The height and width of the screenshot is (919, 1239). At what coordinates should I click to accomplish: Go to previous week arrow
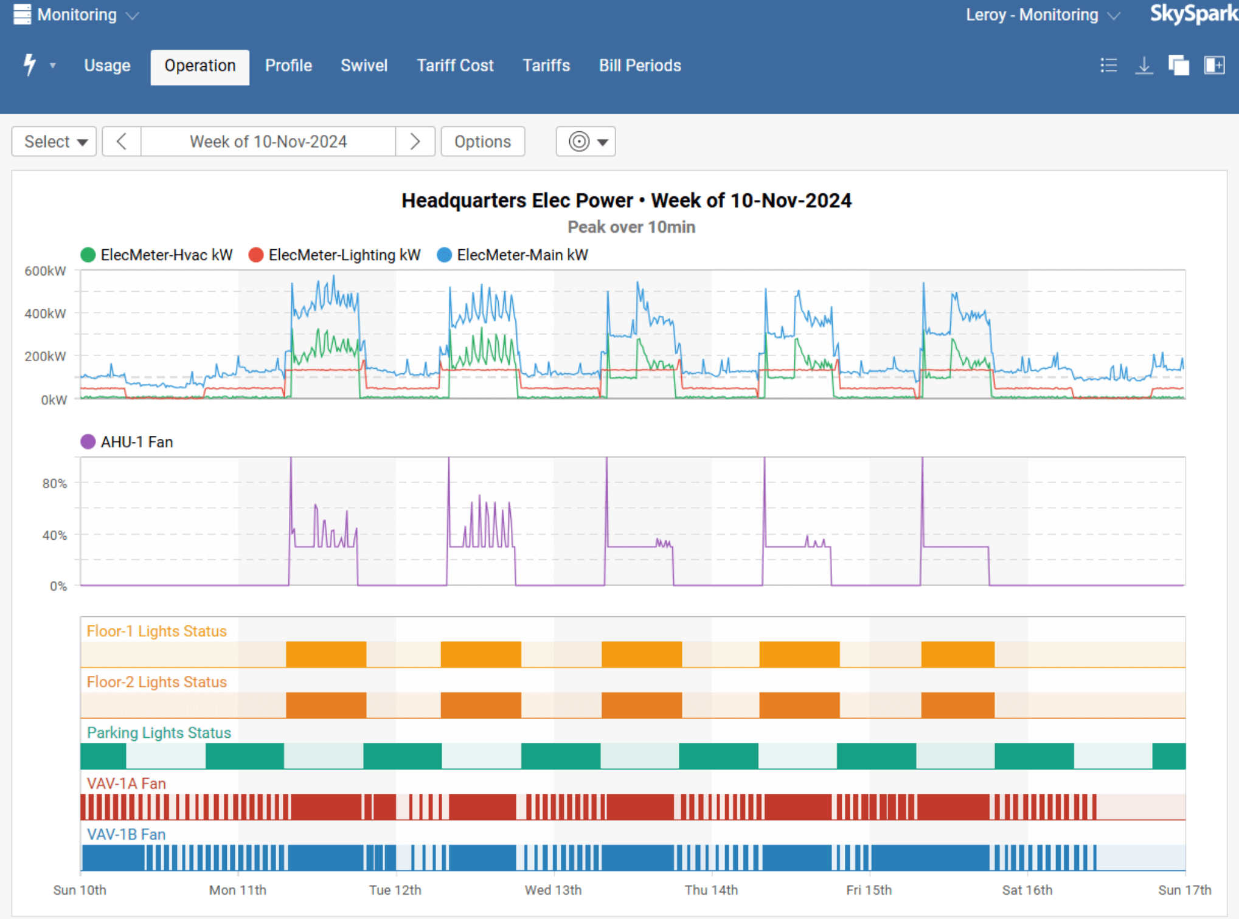coord(122,142)
